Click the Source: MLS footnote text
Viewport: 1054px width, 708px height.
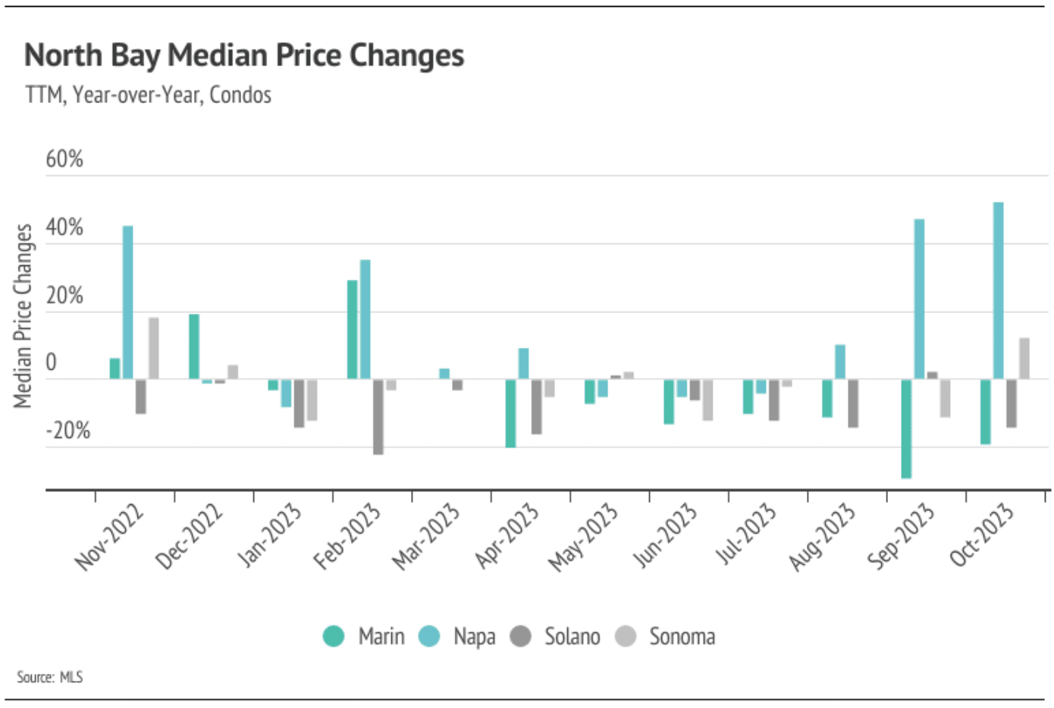click(x=50, y=677)
